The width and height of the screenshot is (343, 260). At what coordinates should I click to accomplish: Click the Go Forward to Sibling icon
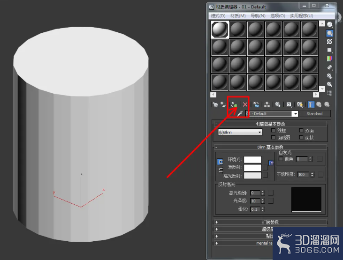tap(327, 104)
